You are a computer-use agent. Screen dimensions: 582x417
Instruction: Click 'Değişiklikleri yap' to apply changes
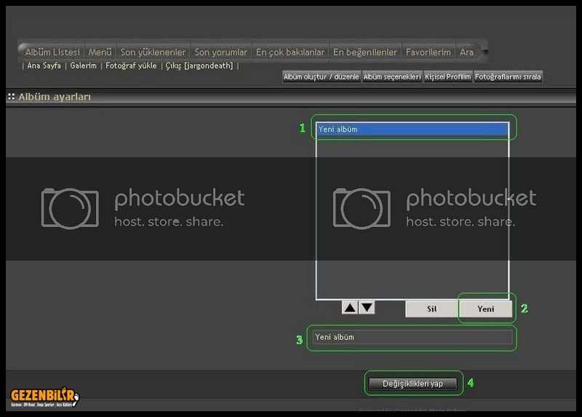click(412, 384)
